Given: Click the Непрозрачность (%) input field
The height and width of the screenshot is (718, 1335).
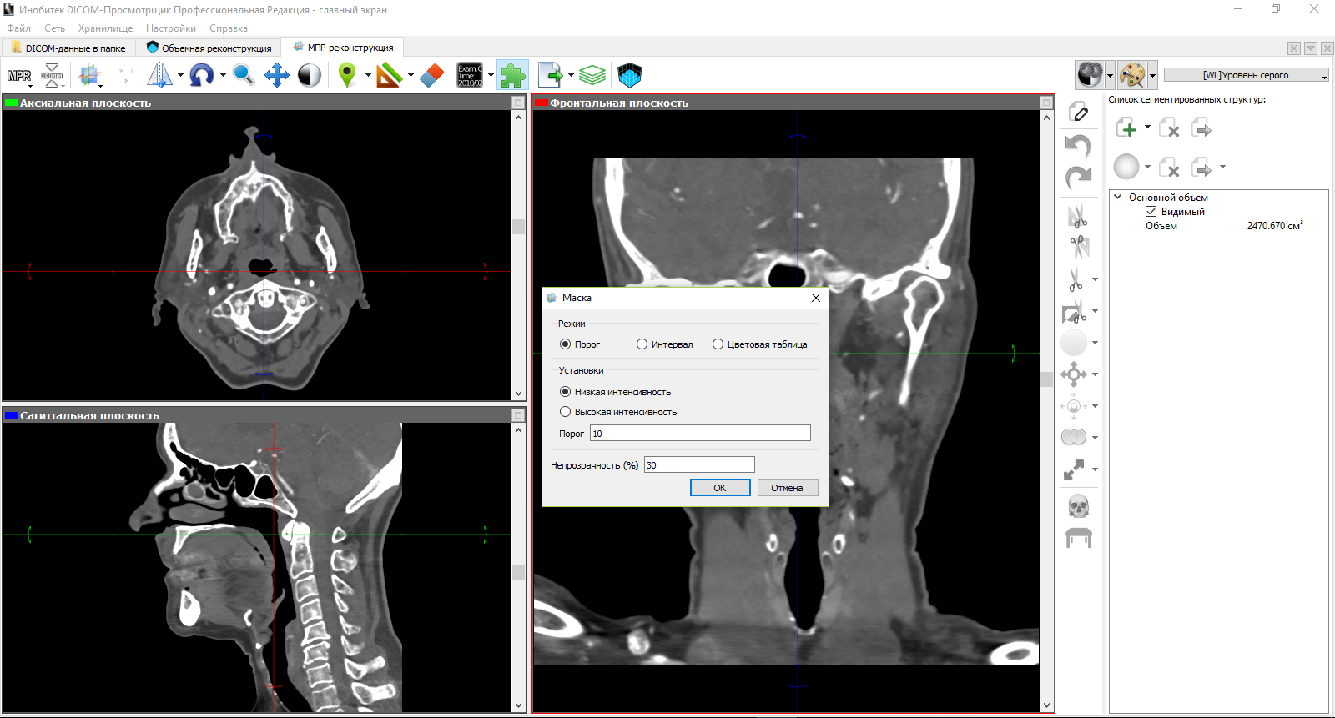Looking at the screenshot, I should [x=699, y=464].
